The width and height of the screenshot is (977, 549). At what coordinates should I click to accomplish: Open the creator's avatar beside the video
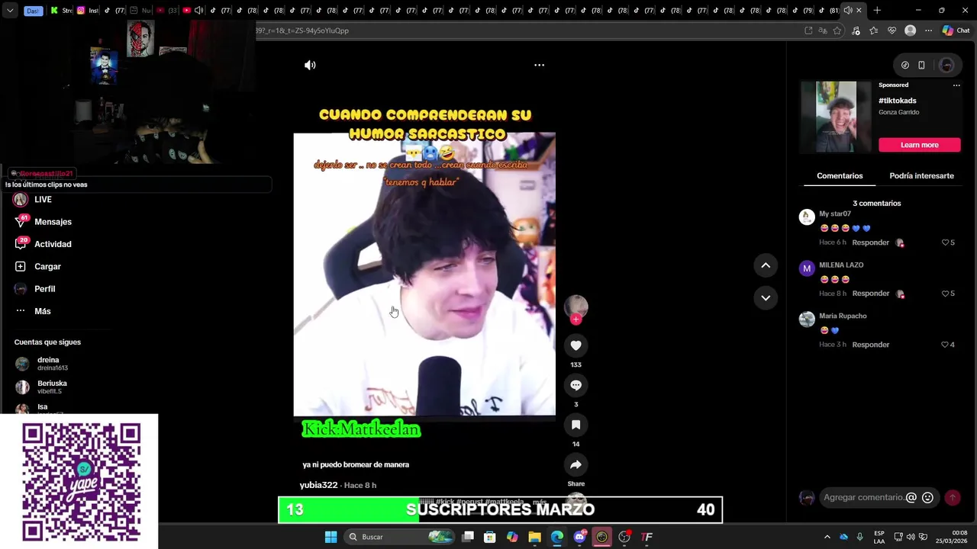(576, 306)
